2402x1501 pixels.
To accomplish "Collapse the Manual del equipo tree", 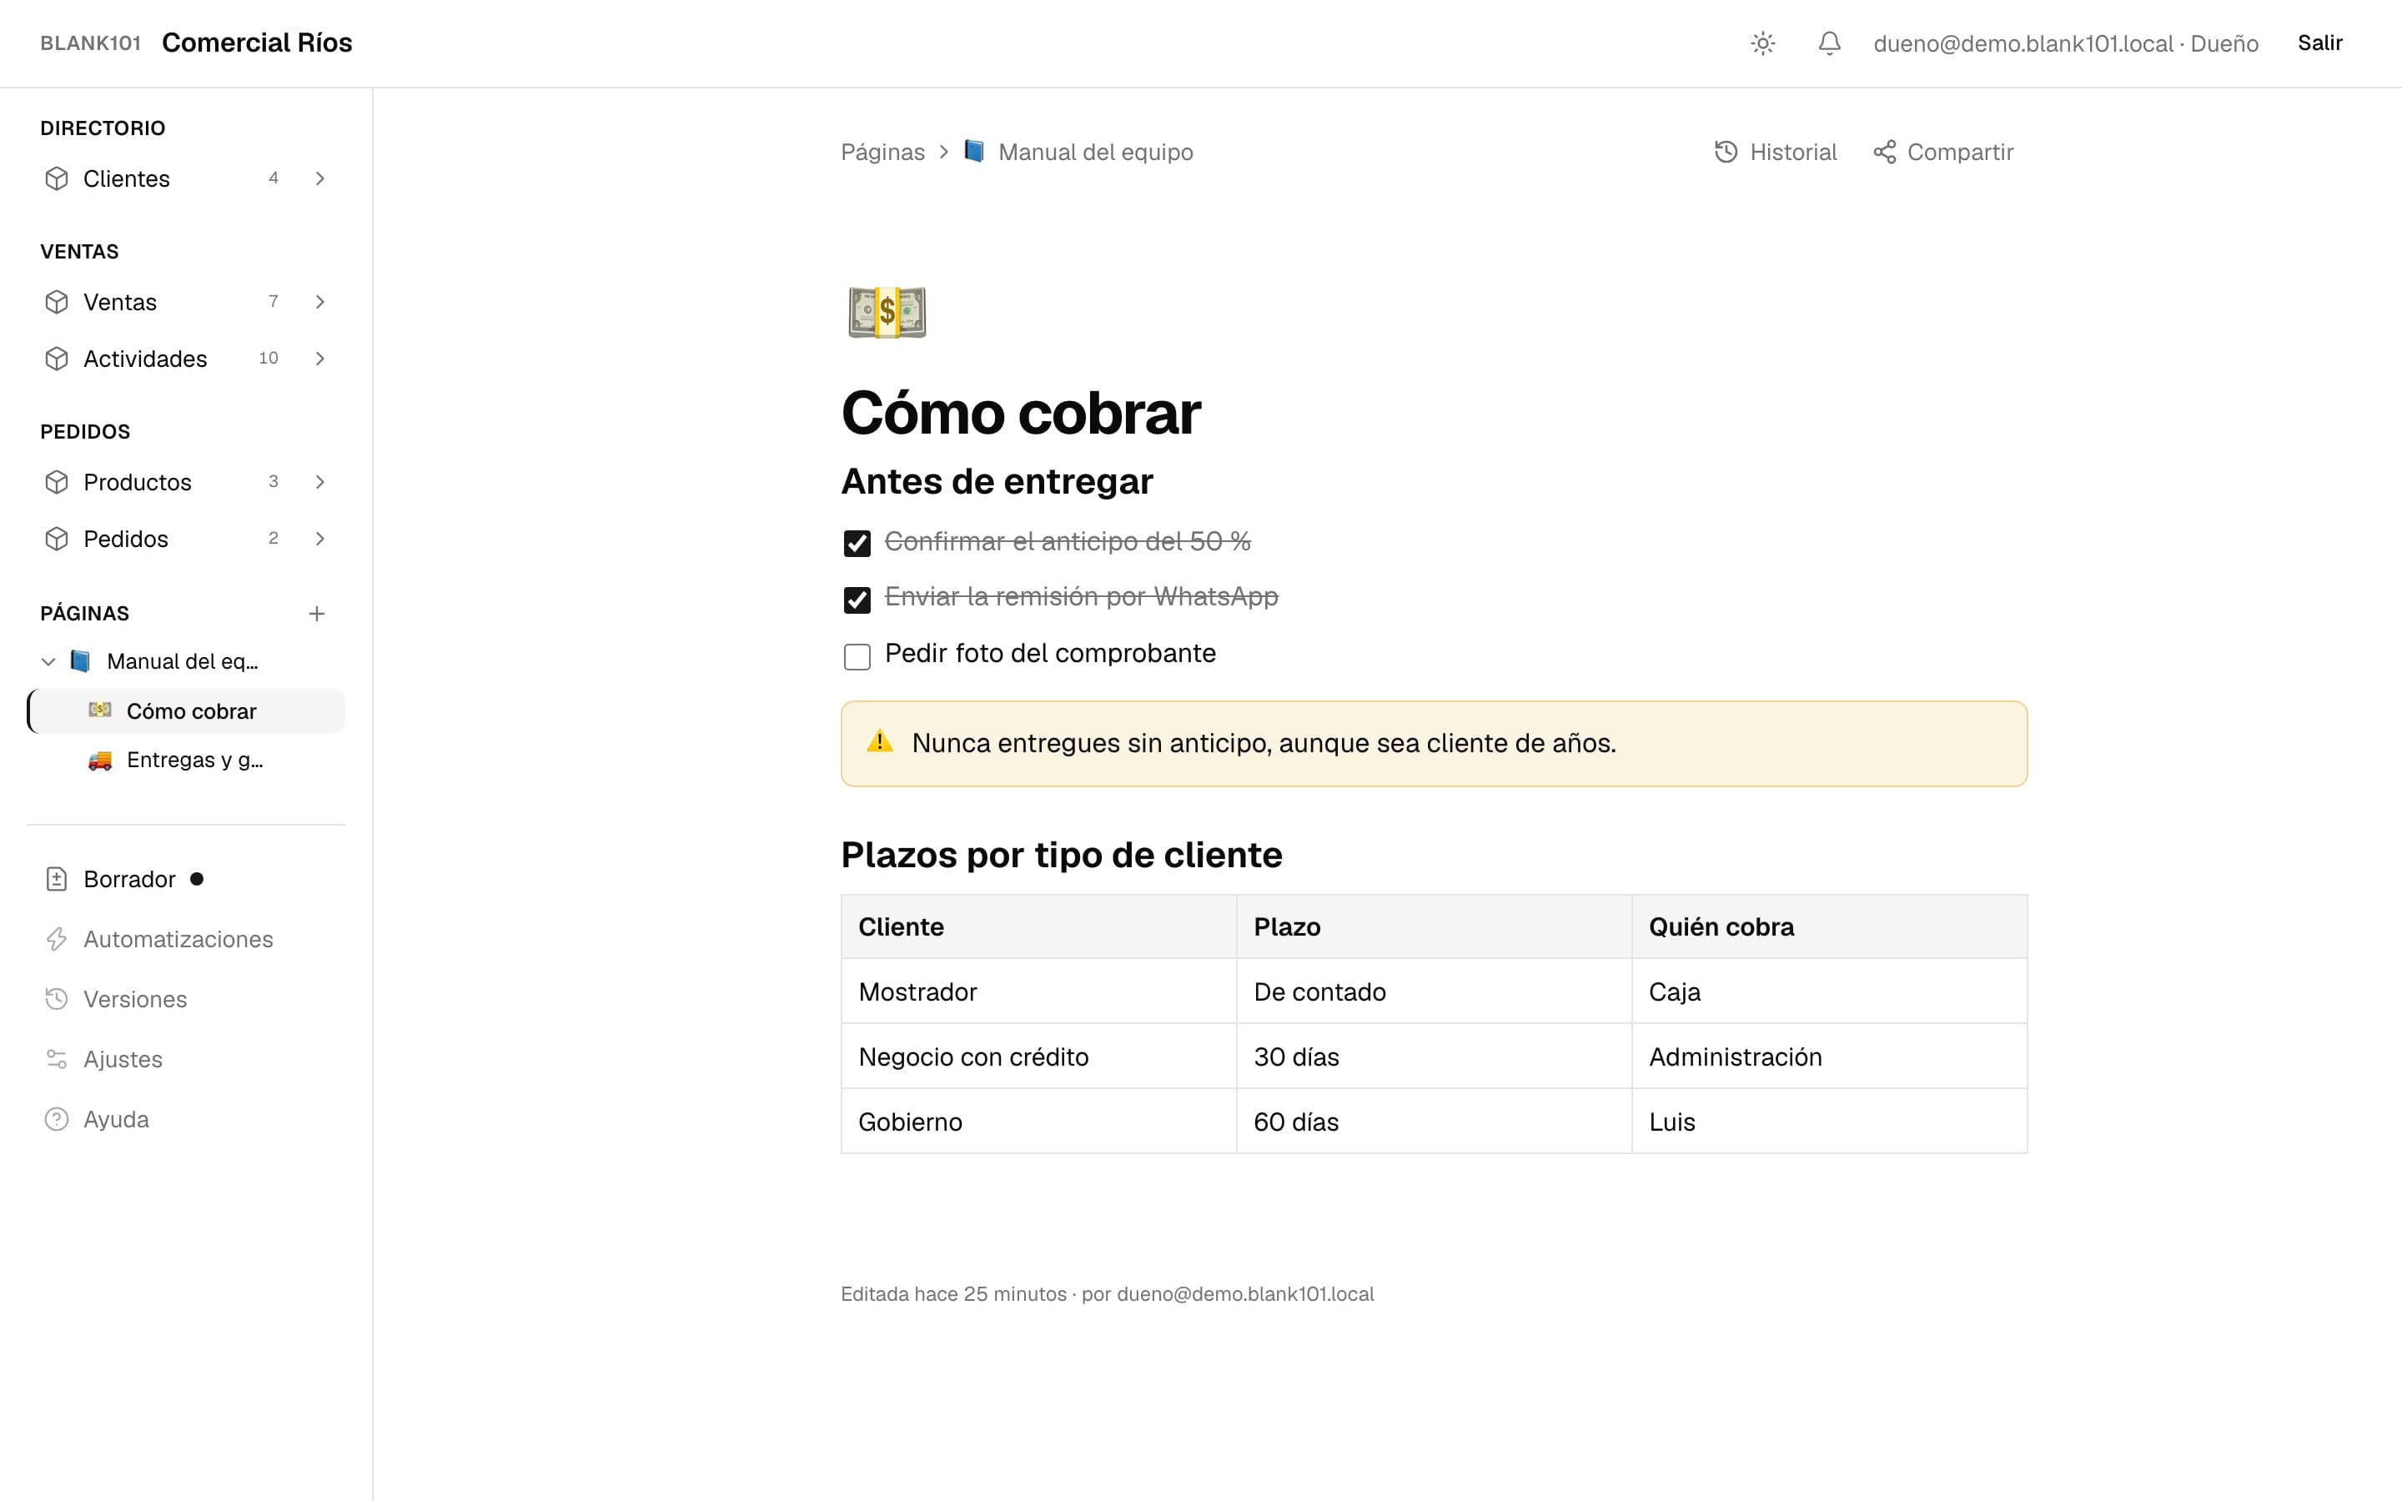I will pos(48,661).
